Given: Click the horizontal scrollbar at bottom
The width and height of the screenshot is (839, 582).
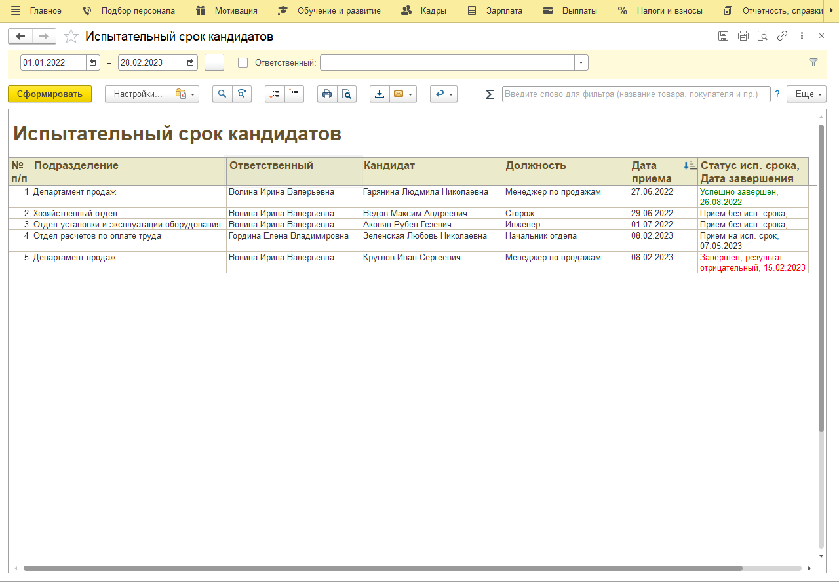Looking at the screenshot, I should pyautogui.click(x=383, y=568).
